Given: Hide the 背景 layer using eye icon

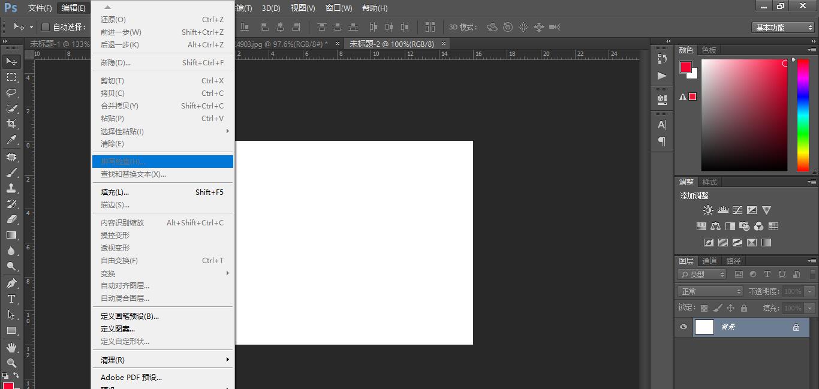Looking at the screenshot, I should pos(683,327).
